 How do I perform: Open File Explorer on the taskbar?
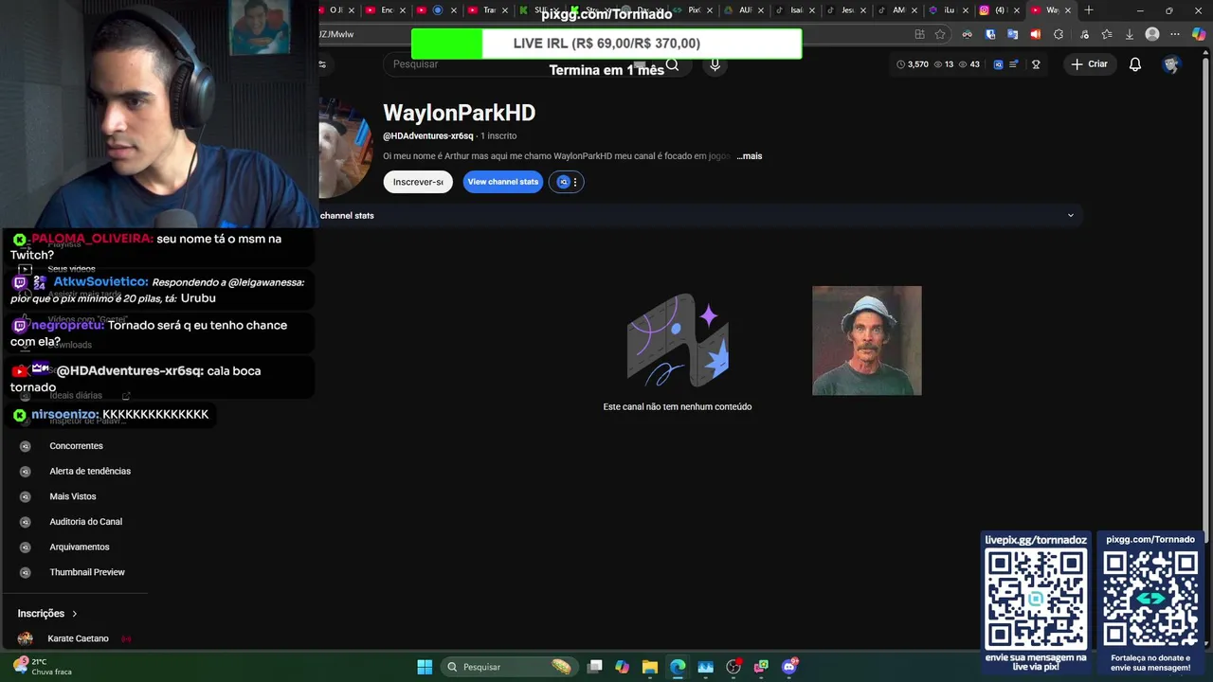click(x=649, y=667)
